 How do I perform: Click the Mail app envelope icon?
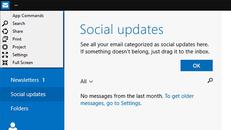(x=5, y=5)
